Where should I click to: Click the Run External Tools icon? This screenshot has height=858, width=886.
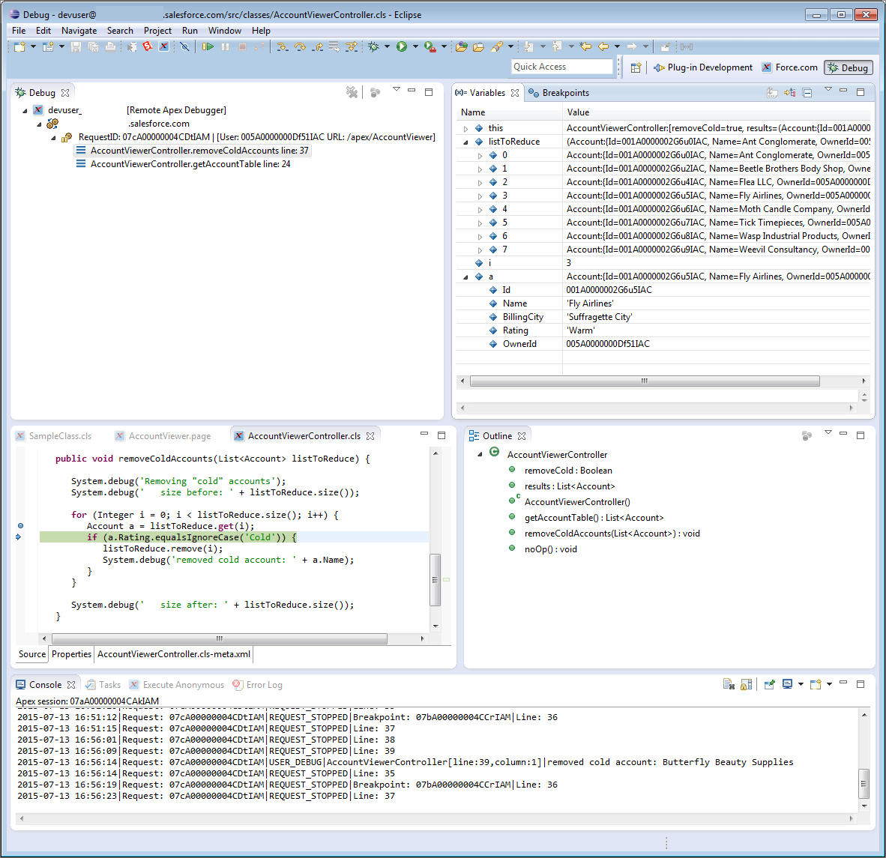(430, 47)
